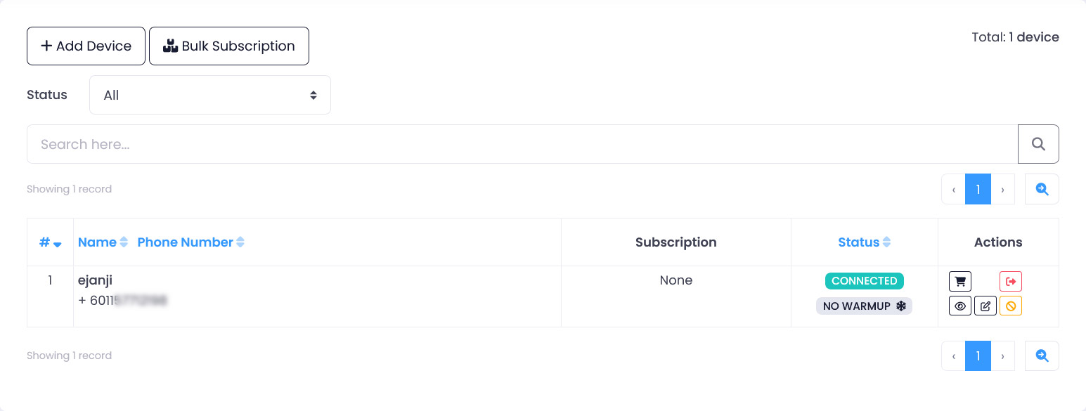Select page 1 in top pagination
This screenshot has height=411, width=1086.
pyautogui.click(x=978, y=190)
